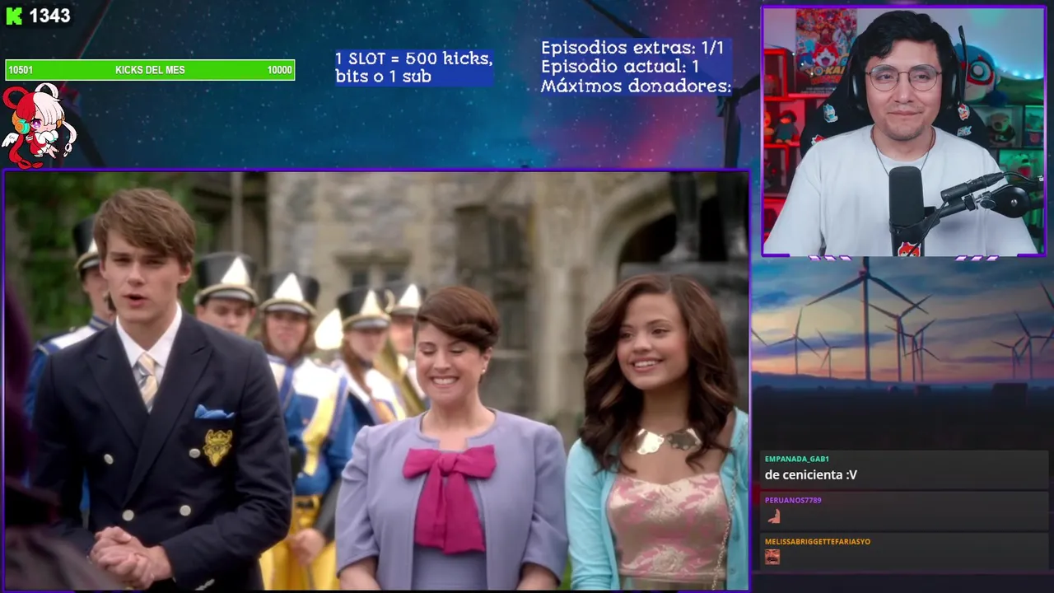1054x593 pixels.
Task: Click the green Kick logo icon
Action: 13,16
